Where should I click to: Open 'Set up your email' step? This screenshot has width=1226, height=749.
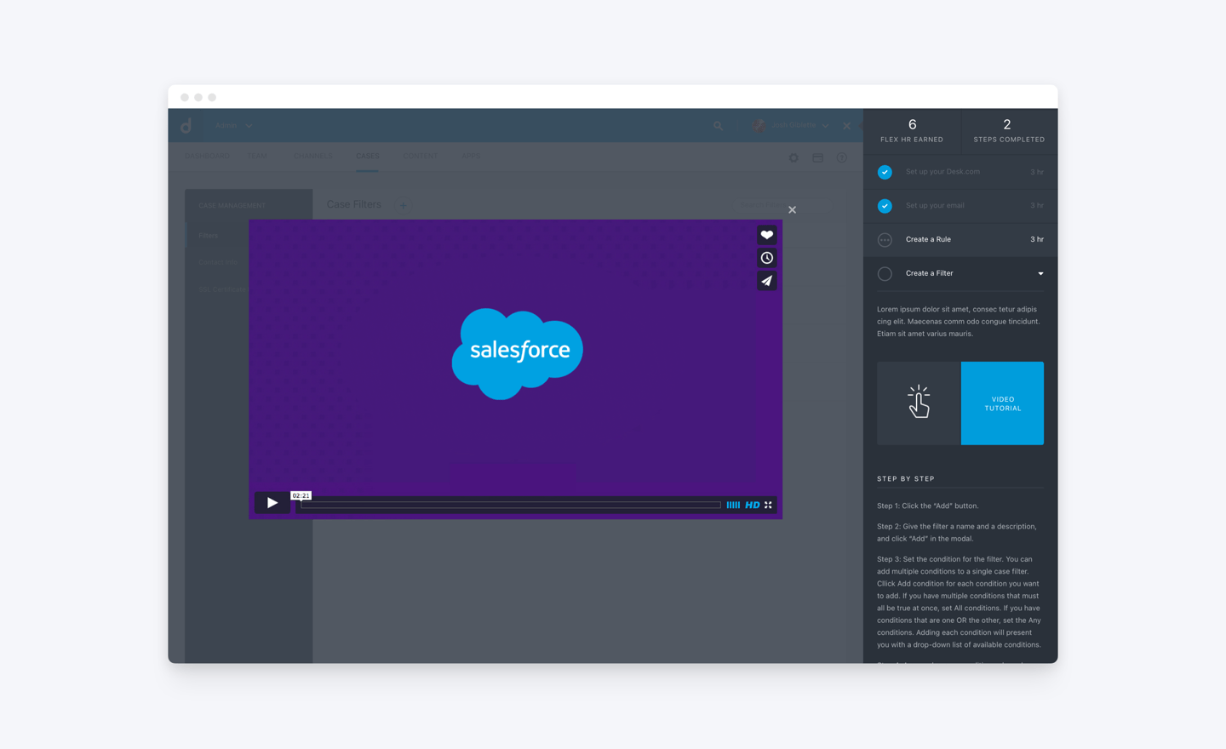960,206
